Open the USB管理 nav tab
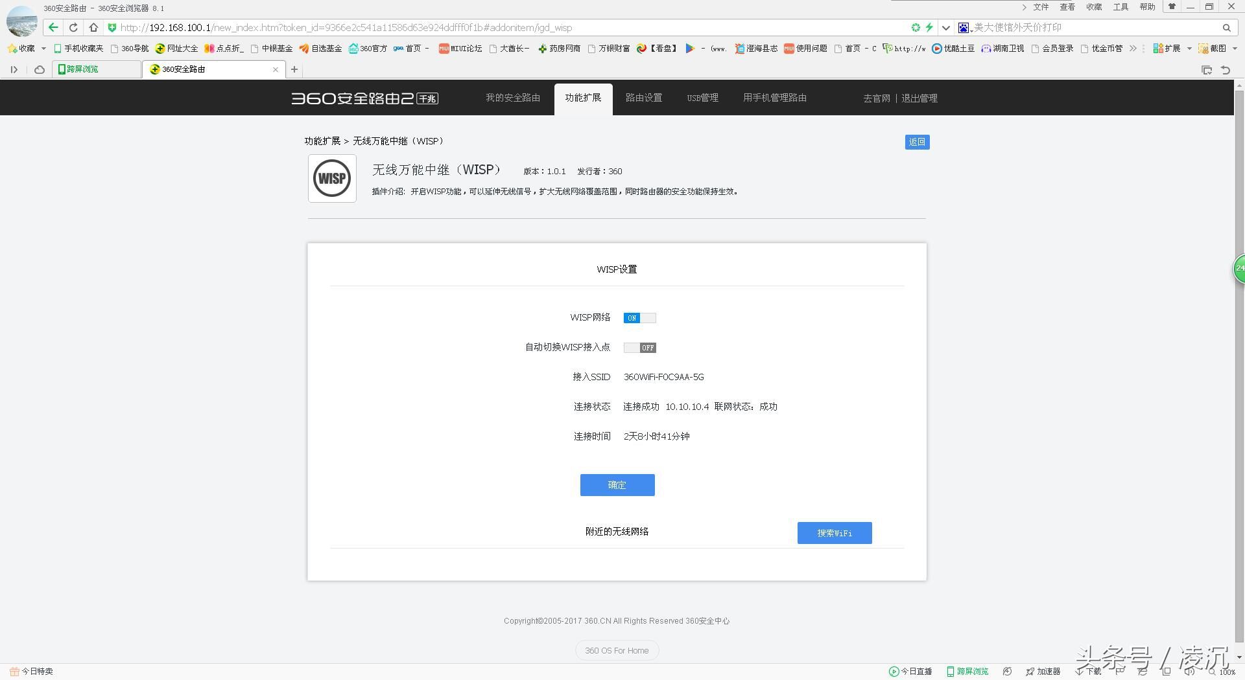Viewport: 1245px width, 680px height. 703,98
